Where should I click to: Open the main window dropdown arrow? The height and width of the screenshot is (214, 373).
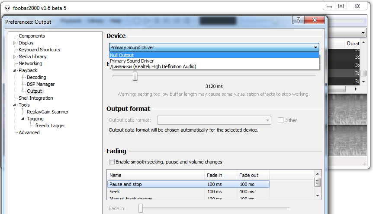363,33
